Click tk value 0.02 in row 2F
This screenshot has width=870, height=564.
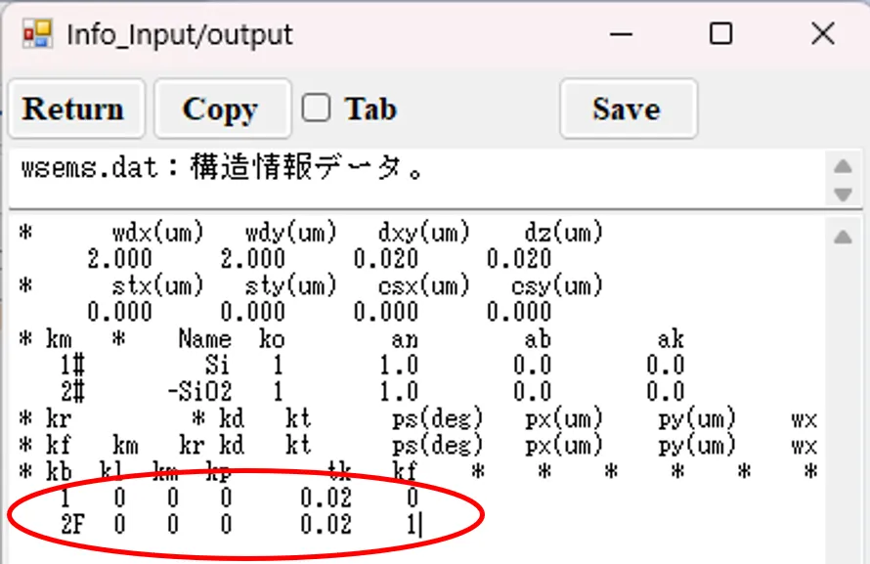click(326, 525)
